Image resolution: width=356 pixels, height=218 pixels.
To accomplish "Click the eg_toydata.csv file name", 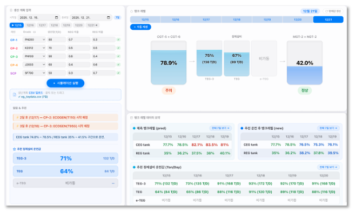I will [34, 97].
